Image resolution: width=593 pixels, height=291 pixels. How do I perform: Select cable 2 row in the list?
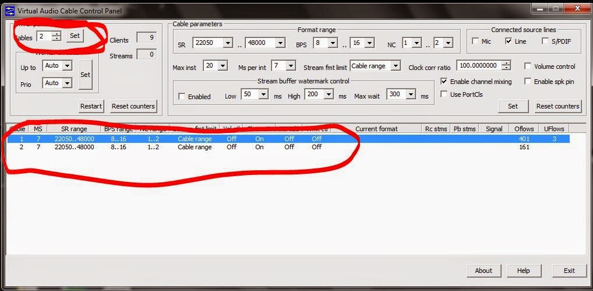click(288, 147)
